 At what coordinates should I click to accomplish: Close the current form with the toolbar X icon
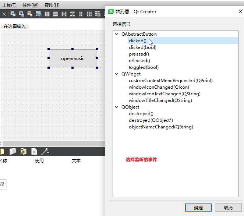tap(4, 14)
